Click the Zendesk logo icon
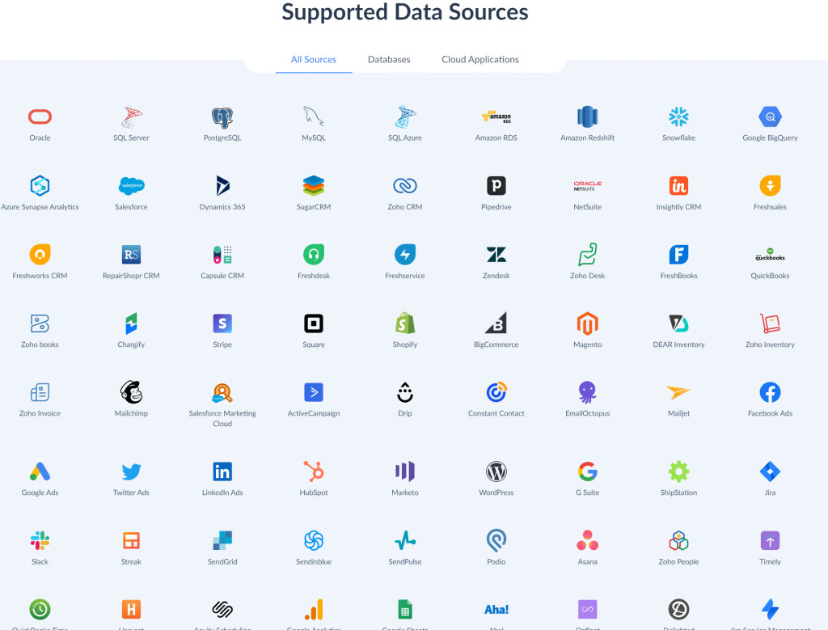The image size is (828, 630). click(496, 255)
